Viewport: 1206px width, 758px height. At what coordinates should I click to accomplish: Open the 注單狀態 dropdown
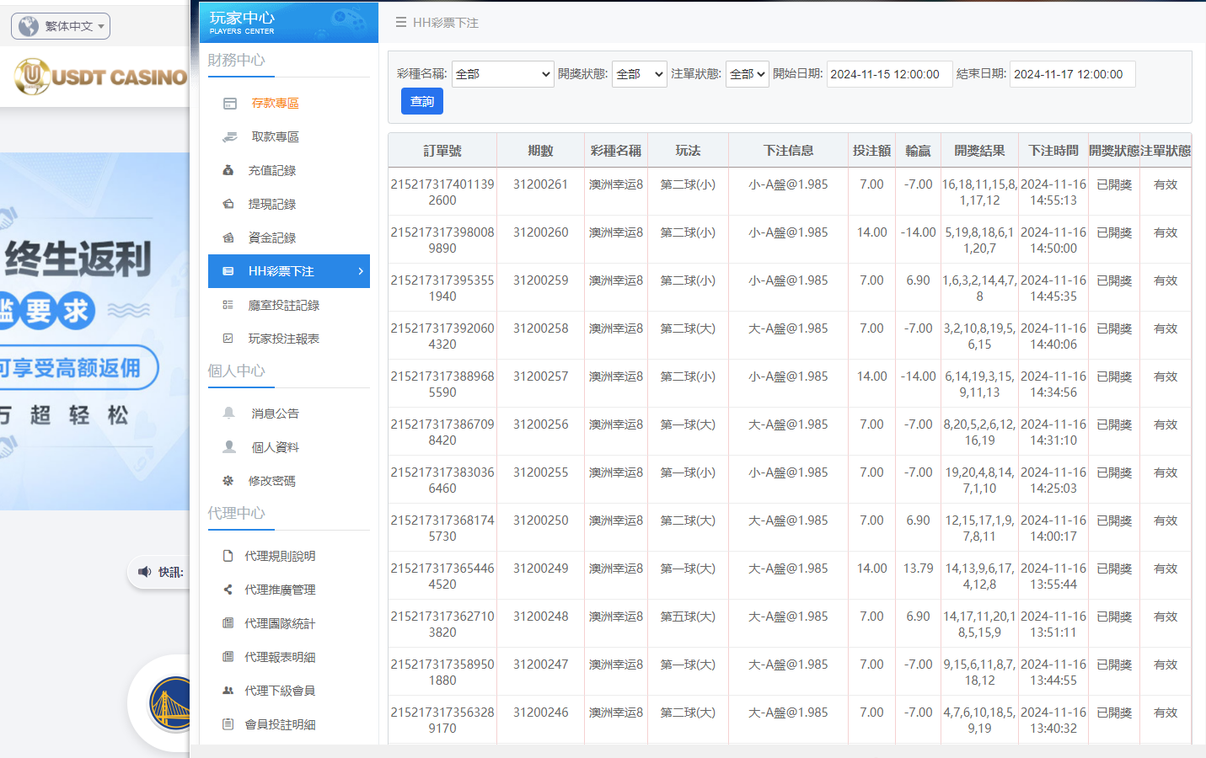tap(747, 75)
